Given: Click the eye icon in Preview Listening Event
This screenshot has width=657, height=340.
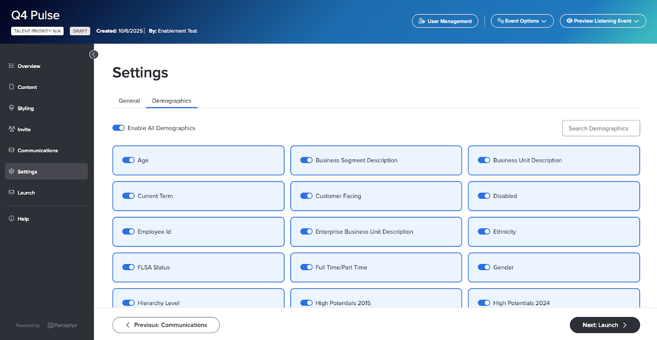Looking at the screenshot, I should click(570, 21).
